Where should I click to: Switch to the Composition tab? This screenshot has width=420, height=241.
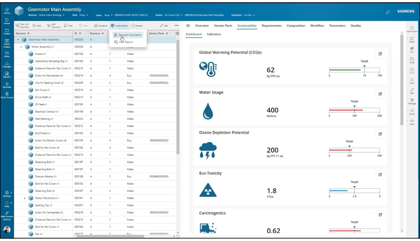coord(296,26)
